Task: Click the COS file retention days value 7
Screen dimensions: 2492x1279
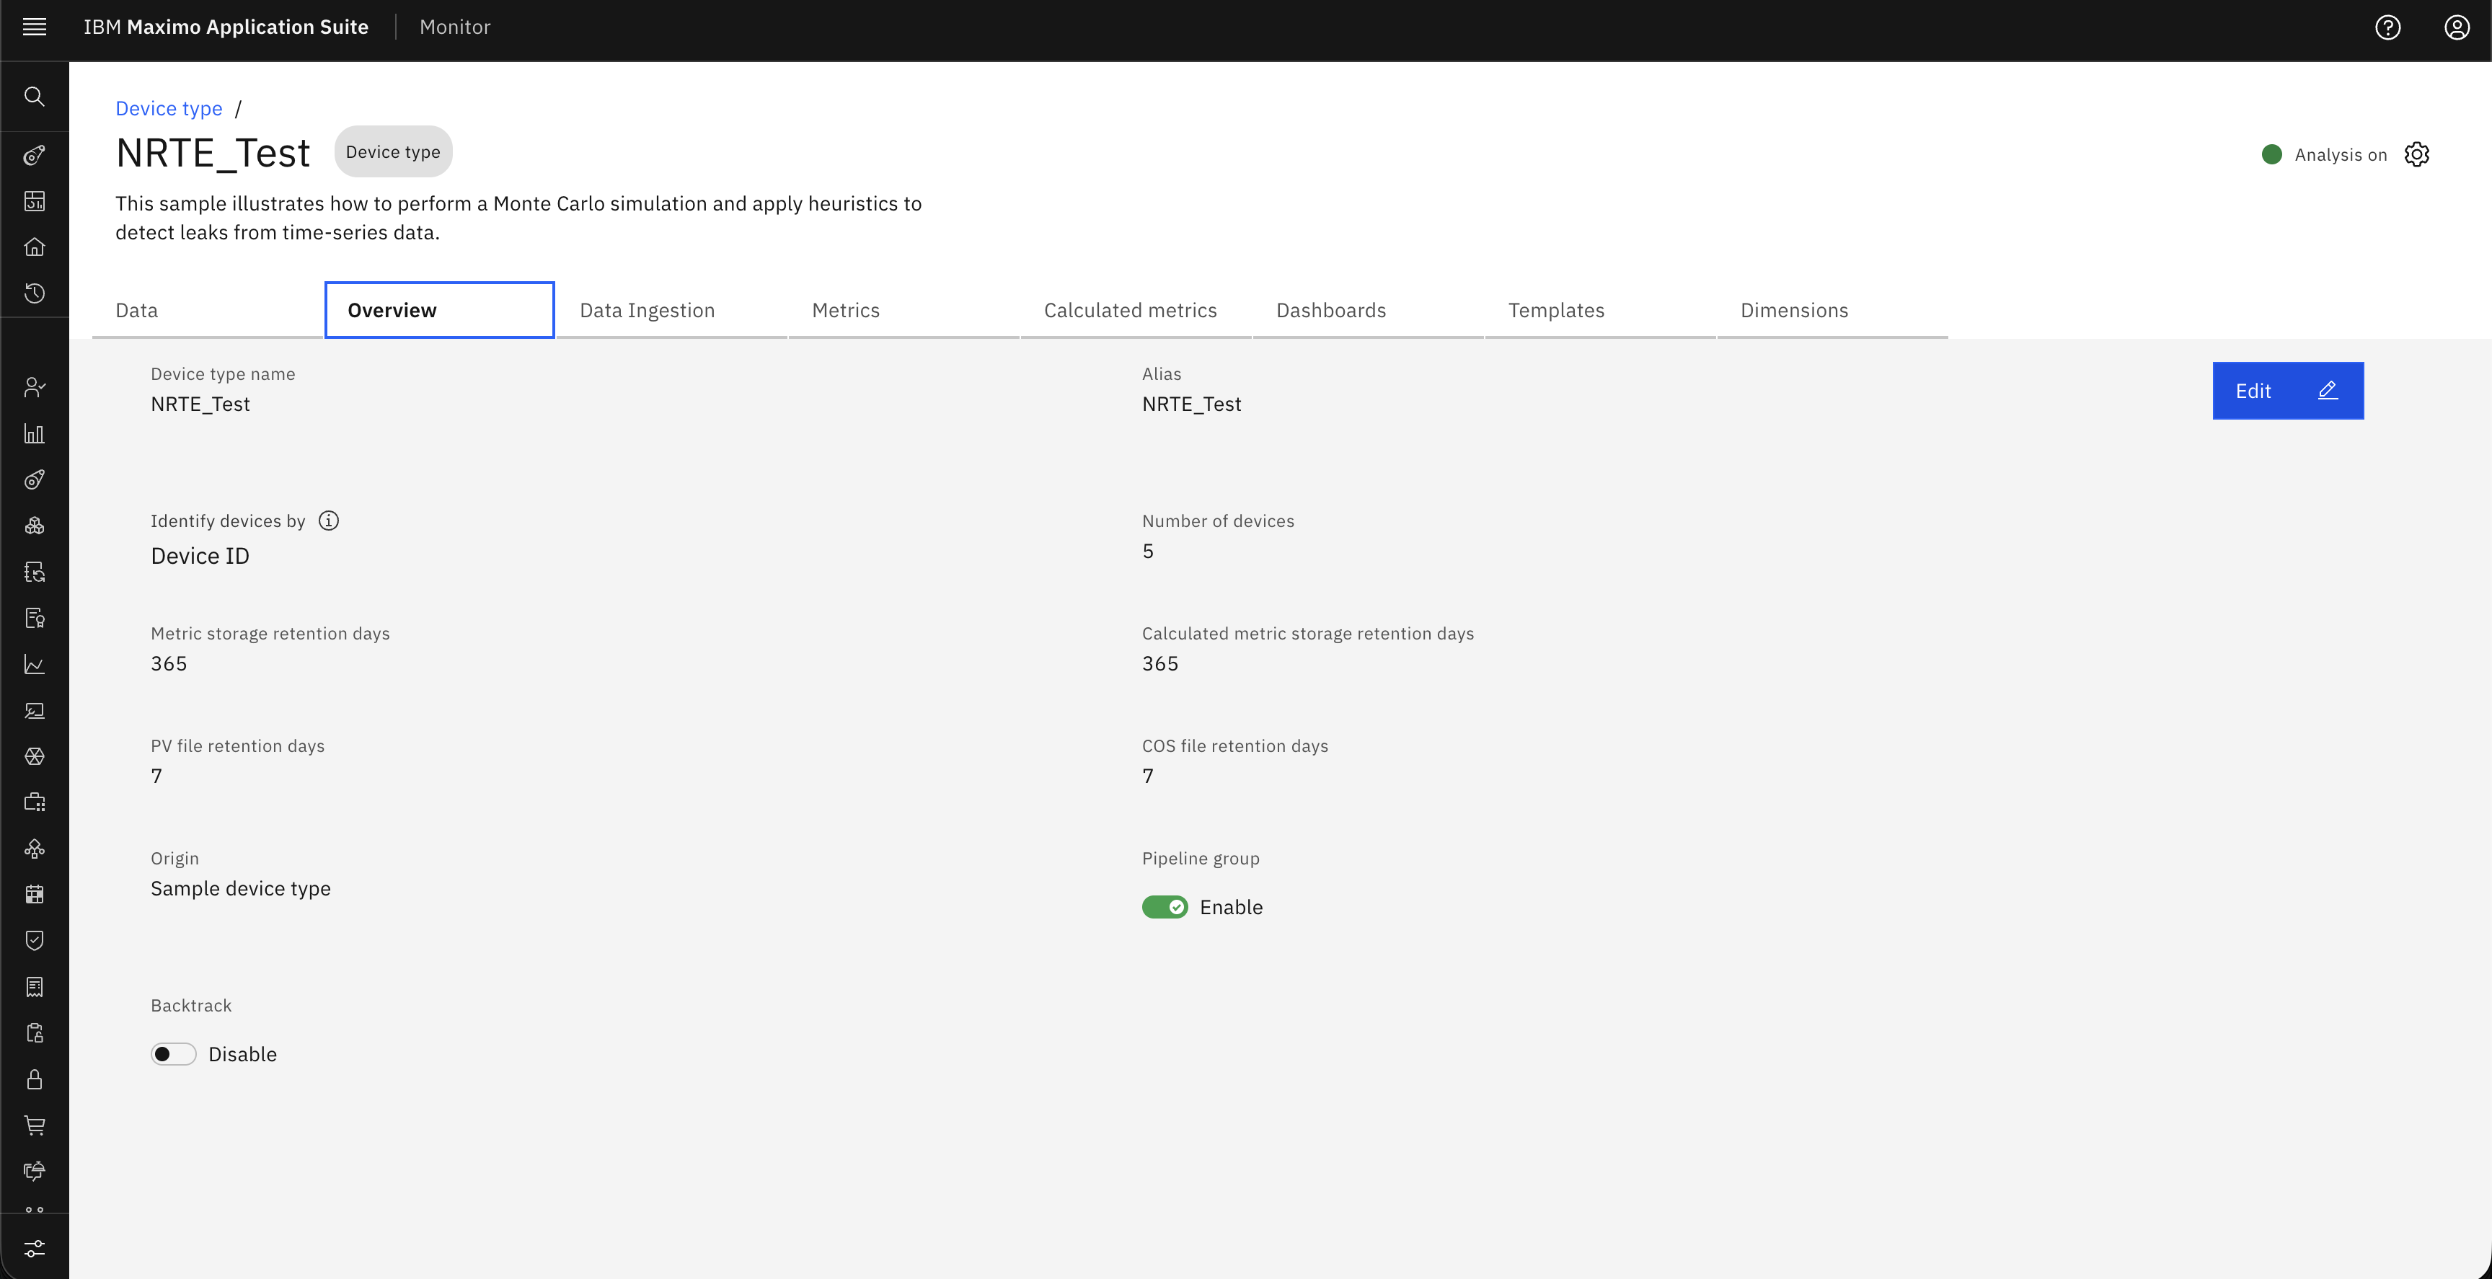Action: (x=1147, y=776)
